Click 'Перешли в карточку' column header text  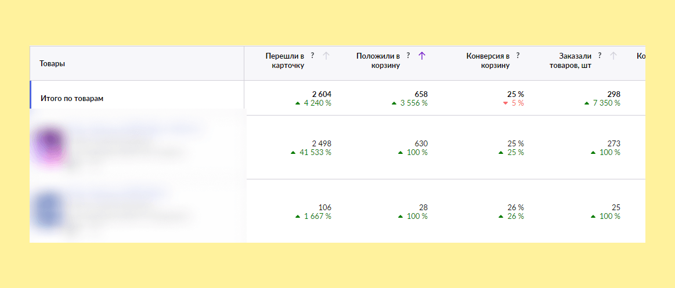284,61
